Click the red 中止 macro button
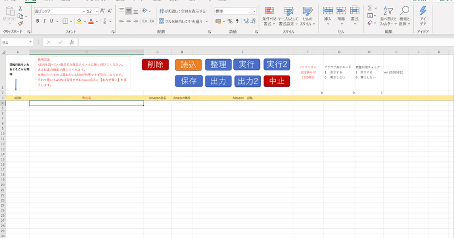This screenshot has height=238, width=454. click(276, 81)
